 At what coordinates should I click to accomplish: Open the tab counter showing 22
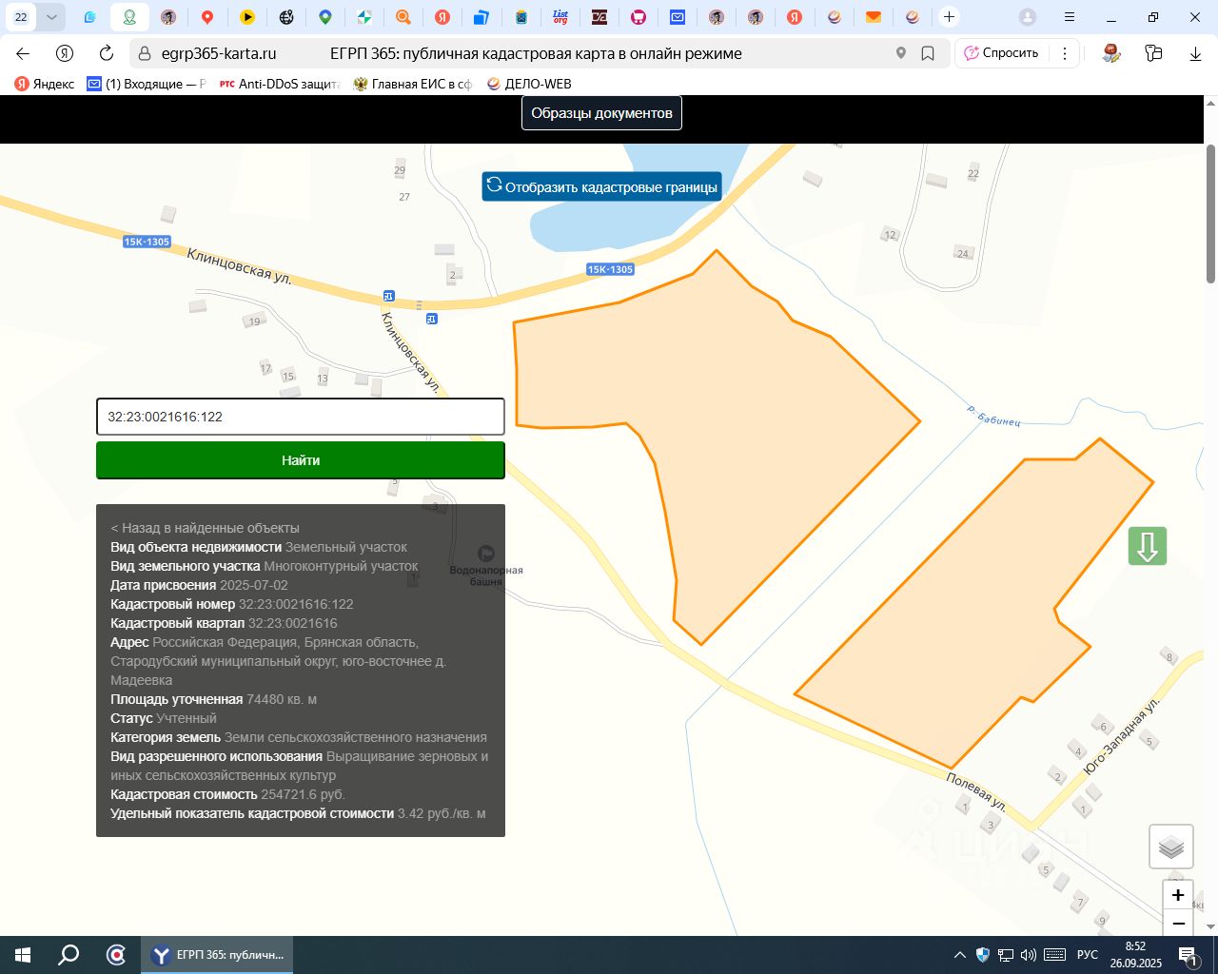click(21, 17)
